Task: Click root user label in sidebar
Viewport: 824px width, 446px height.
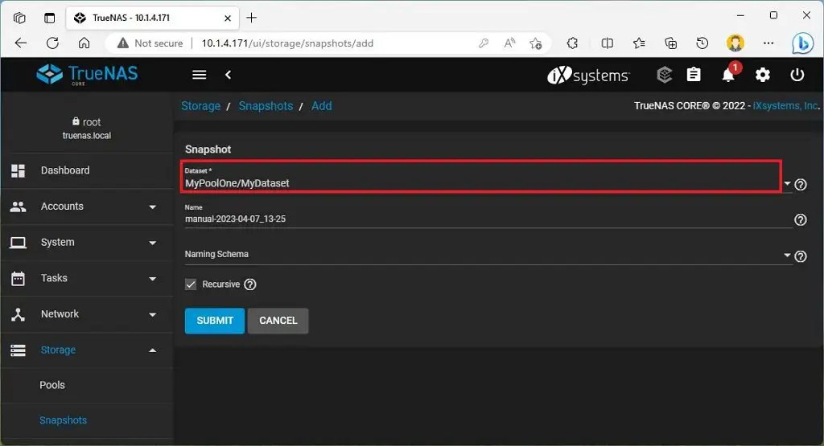Action: (86, 121)
